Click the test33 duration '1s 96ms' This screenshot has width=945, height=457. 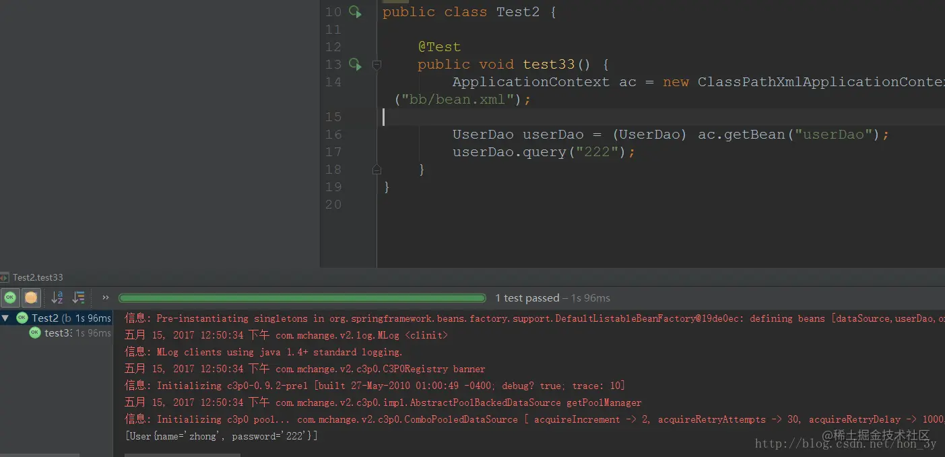click(93, 333)
